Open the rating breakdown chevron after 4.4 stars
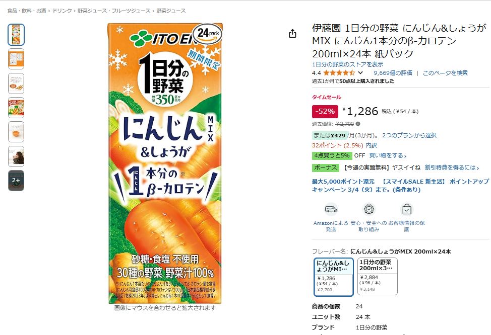Viewport: 491px width, 335px height. [360, 73]
